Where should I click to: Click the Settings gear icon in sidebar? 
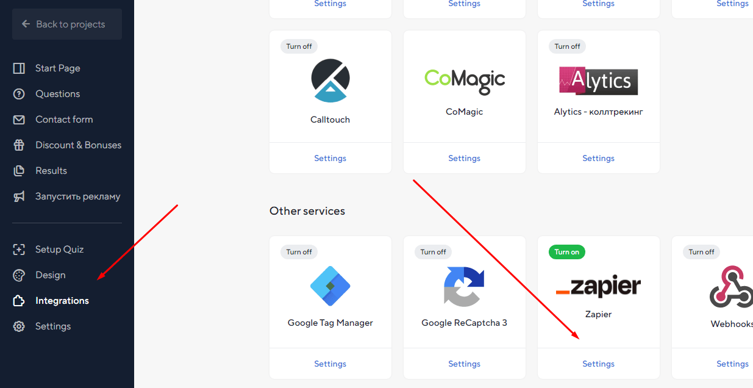click(19, 326)
